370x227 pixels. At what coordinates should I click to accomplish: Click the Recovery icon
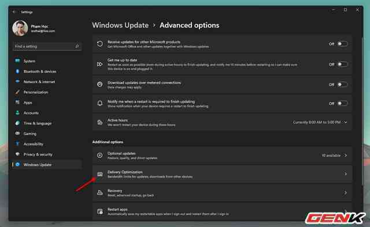point(100,192)
